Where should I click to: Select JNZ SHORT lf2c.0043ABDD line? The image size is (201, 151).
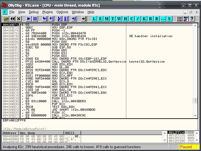point(97,110)
